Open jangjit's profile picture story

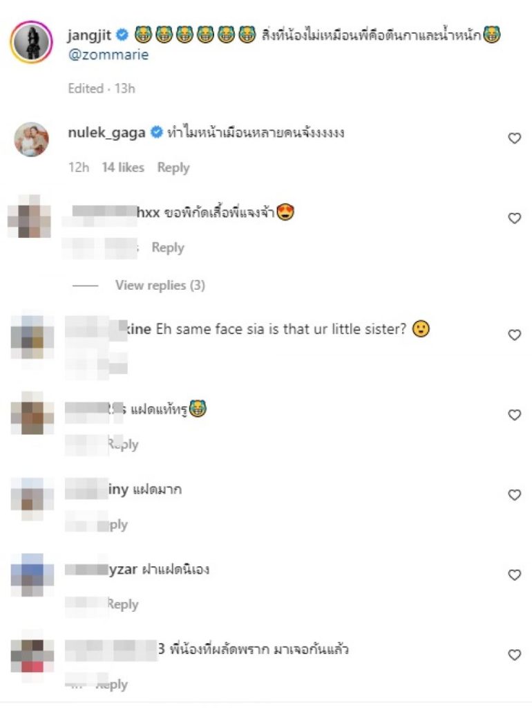[31, 42]
